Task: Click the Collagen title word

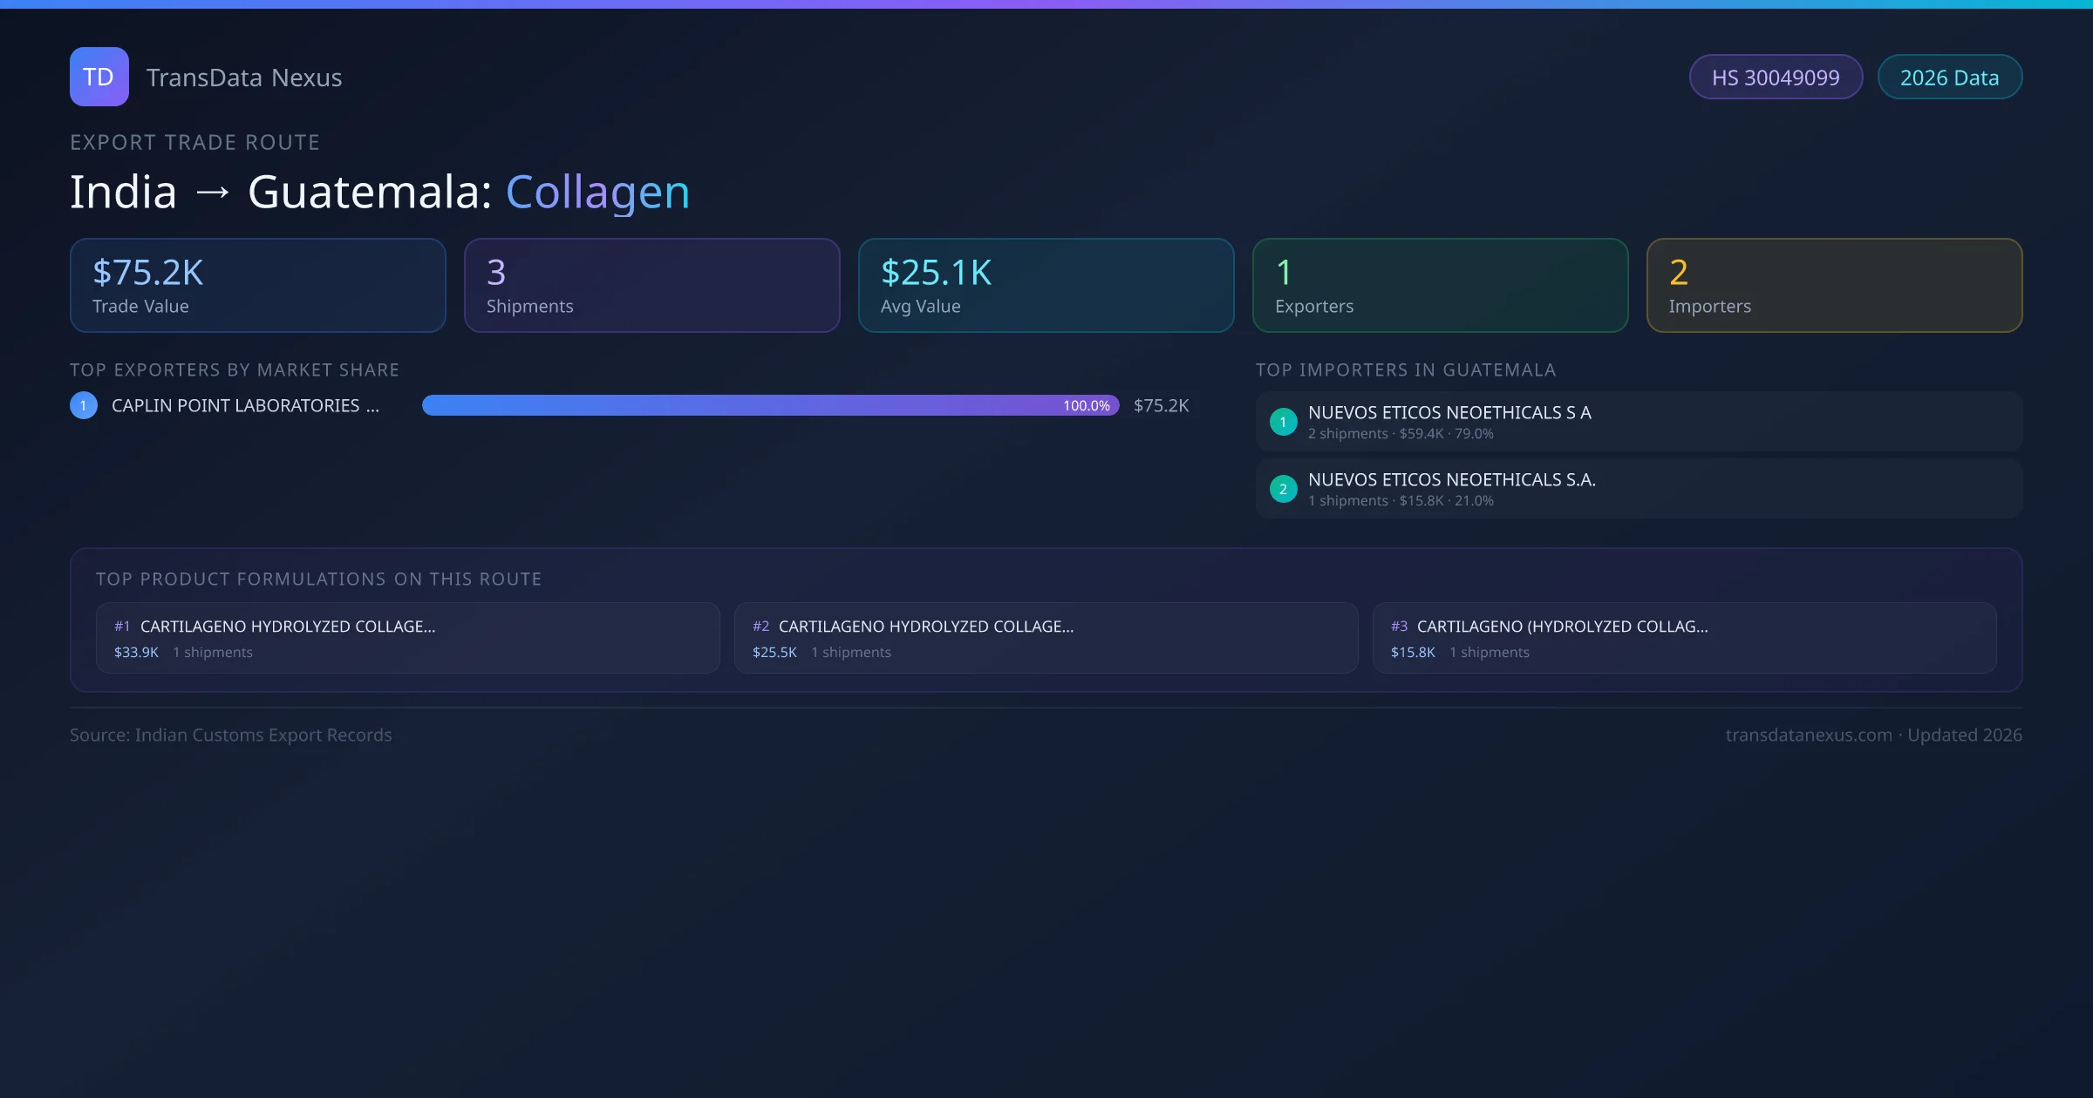Action: tap(597, 192)
